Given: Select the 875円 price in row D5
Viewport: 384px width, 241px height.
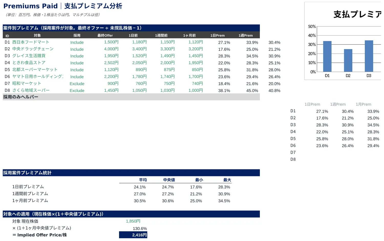Looking at the screenshot, I should (169, 70).
